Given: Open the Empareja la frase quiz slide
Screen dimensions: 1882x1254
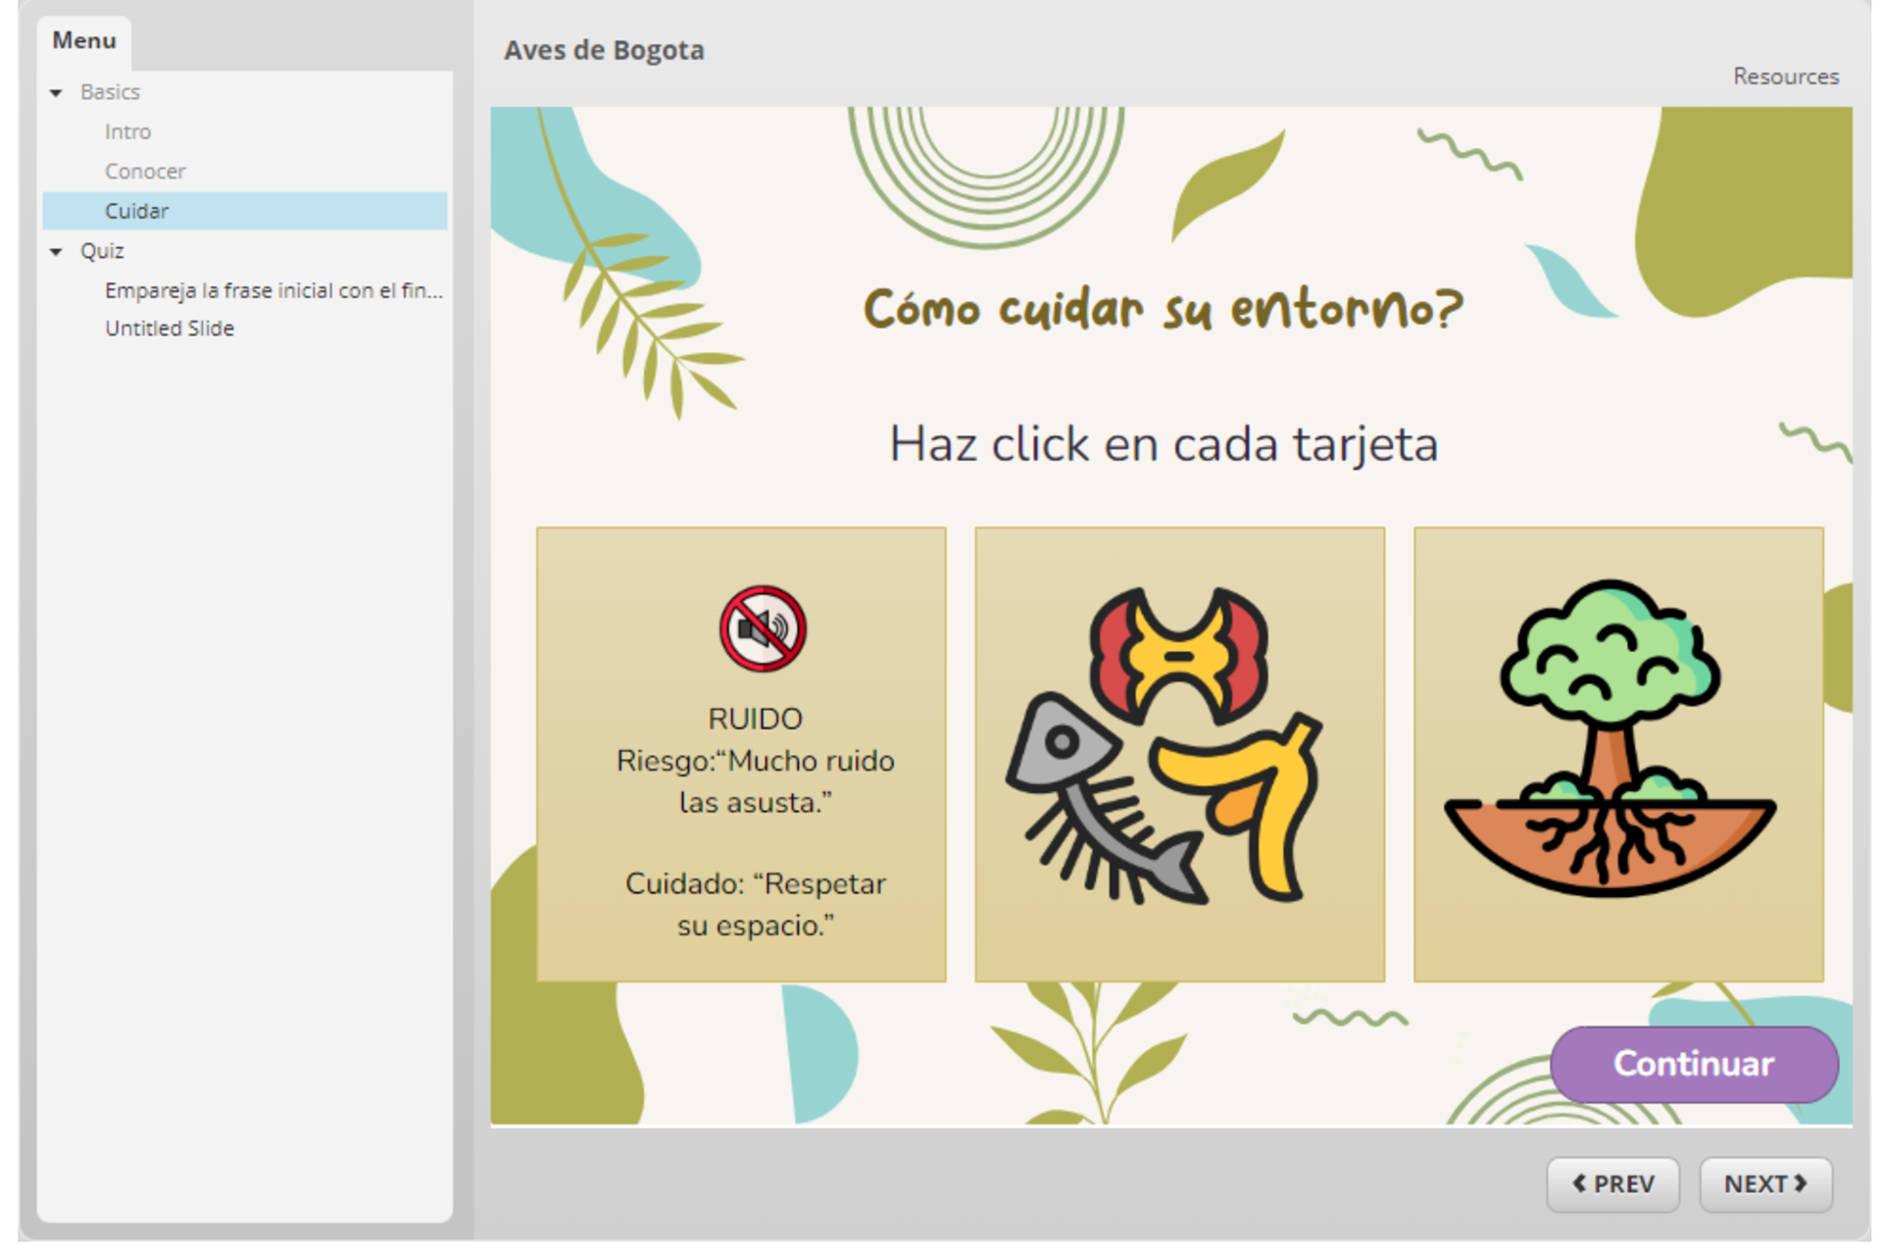Looking at the screenshot, I should tap(272, 290).
